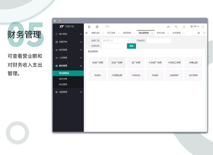The image size is (213, 155).
Task: Open the vertical three-dot more menu
Action: coord(203,27)
